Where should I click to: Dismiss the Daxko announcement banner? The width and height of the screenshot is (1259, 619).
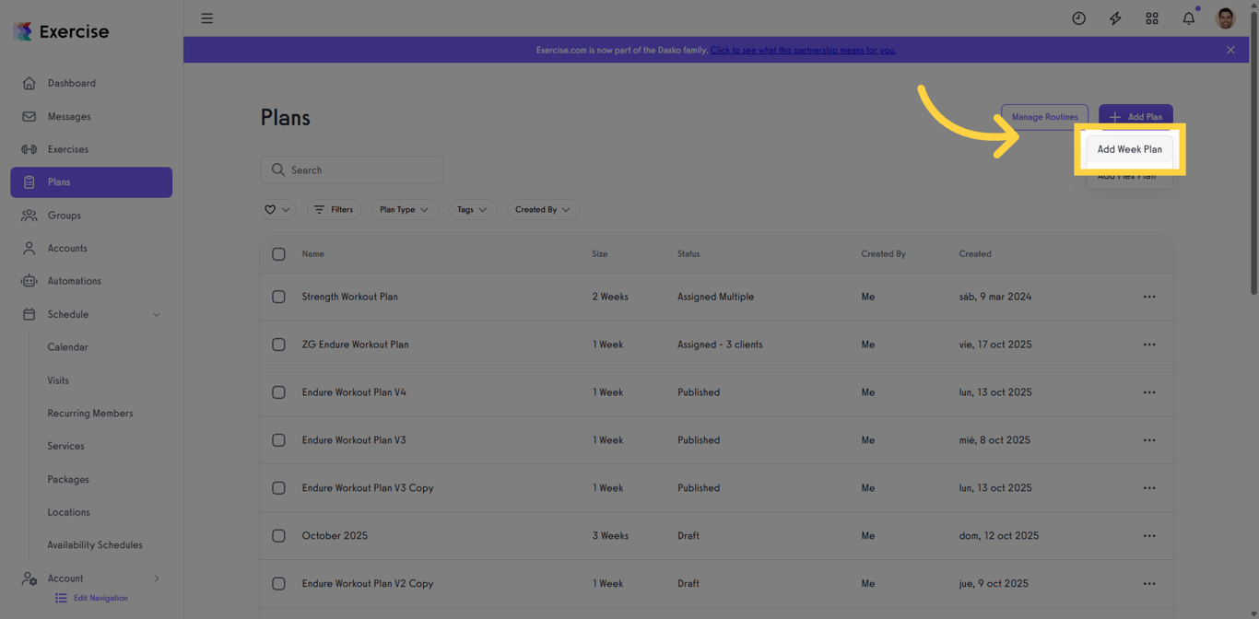pos(1230,50)
